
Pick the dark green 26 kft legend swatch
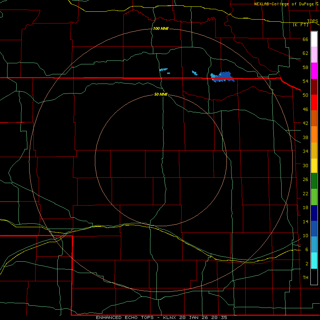pyautogui.click(x=314, y=181)
